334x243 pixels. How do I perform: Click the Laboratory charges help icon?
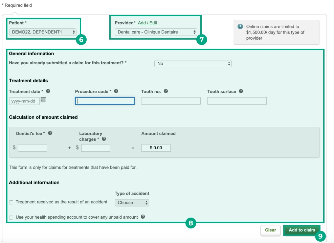(x=104, y=138)
